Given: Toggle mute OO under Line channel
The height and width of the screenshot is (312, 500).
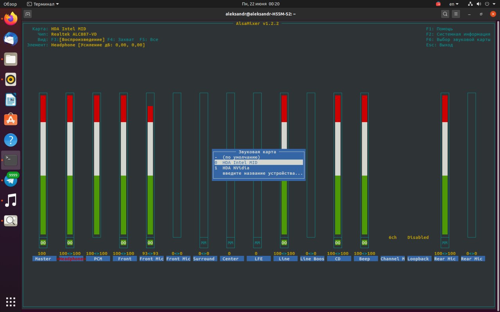Looking at the screenshot, I should 284,243.
